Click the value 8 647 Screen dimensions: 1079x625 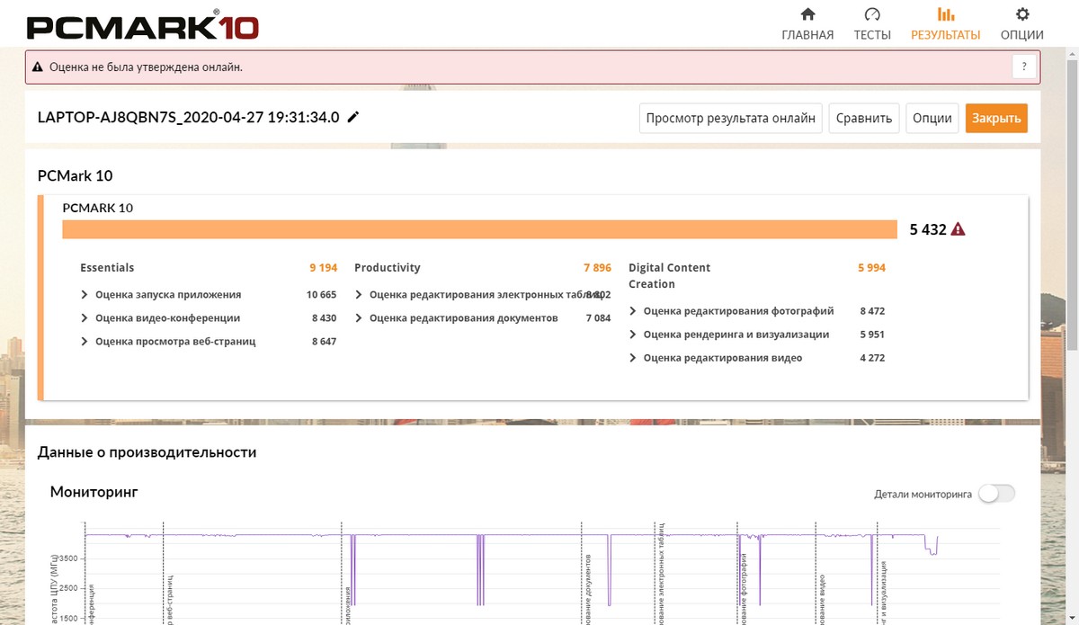[324, 342]
